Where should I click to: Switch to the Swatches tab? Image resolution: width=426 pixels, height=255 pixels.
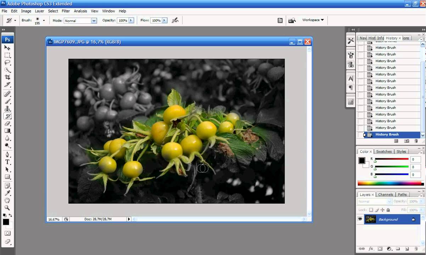384,152
